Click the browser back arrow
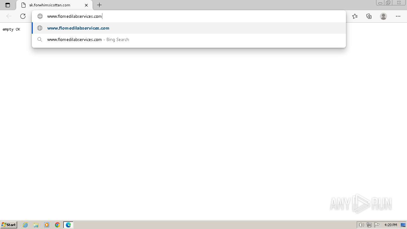407x229 pixels. click(x=9, y=16)
